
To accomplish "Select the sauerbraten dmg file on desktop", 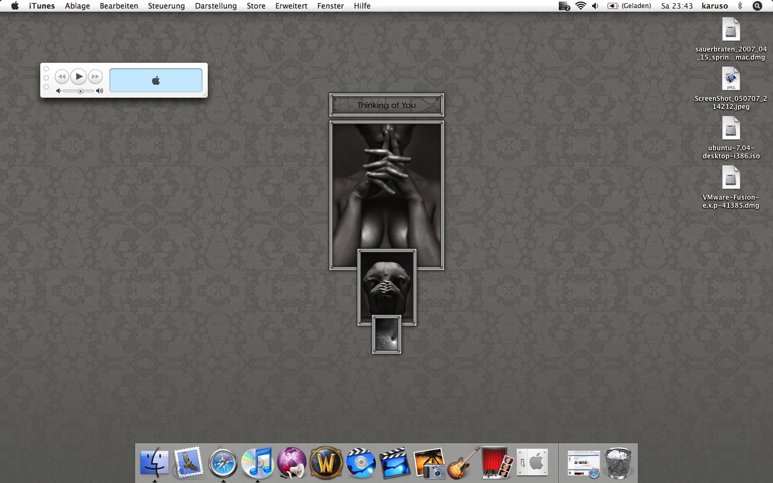I will (731, 39).
